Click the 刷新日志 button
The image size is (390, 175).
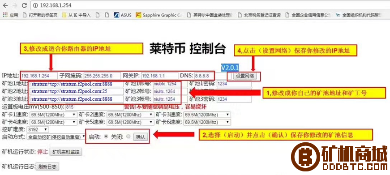[47, 167]
